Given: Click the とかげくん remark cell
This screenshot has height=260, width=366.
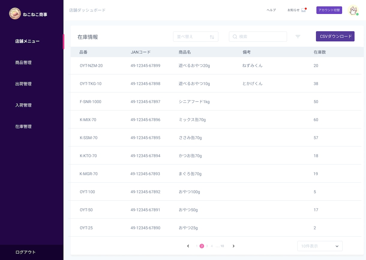Looking at the screenshot, I should [252, 84].
